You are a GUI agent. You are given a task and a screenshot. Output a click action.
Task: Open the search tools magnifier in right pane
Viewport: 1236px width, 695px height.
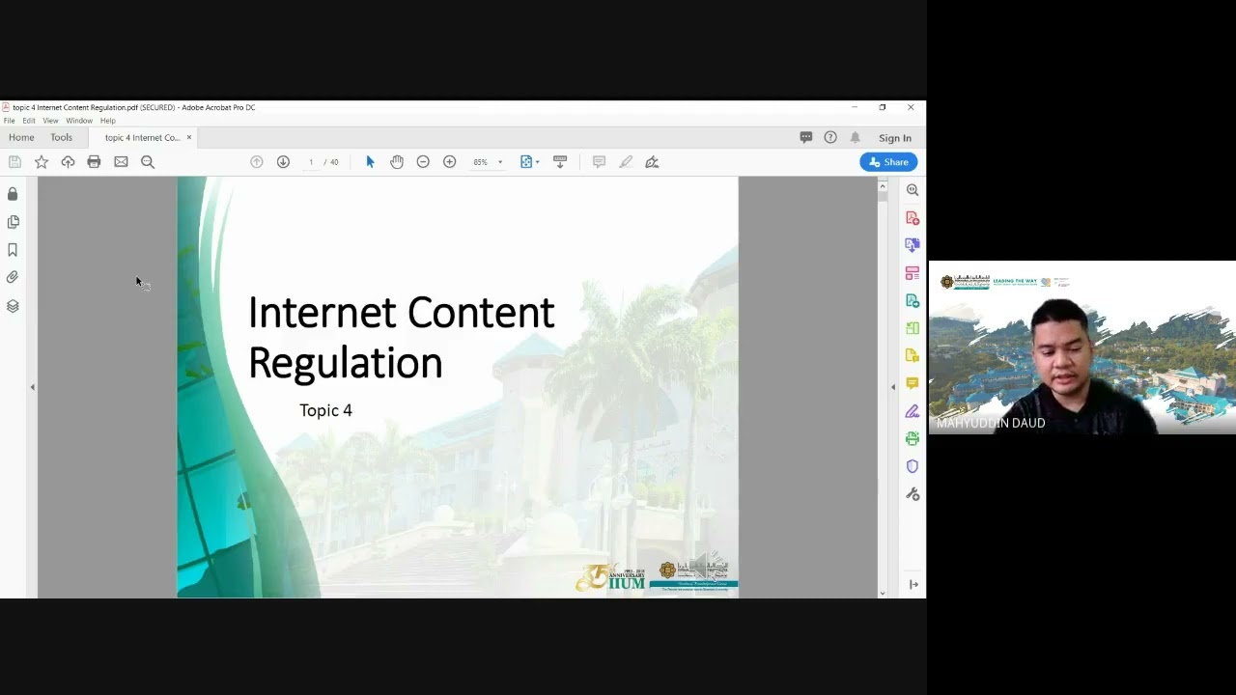tap(913, 190)
